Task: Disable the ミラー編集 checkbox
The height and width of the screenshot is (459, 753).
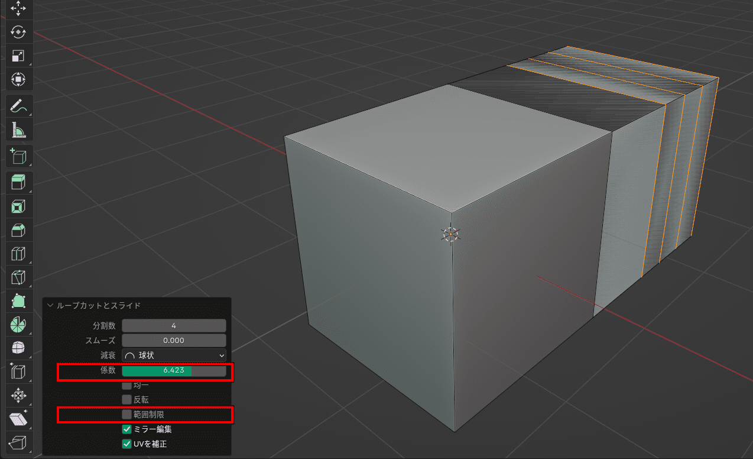Action: (x=126, y=429)
